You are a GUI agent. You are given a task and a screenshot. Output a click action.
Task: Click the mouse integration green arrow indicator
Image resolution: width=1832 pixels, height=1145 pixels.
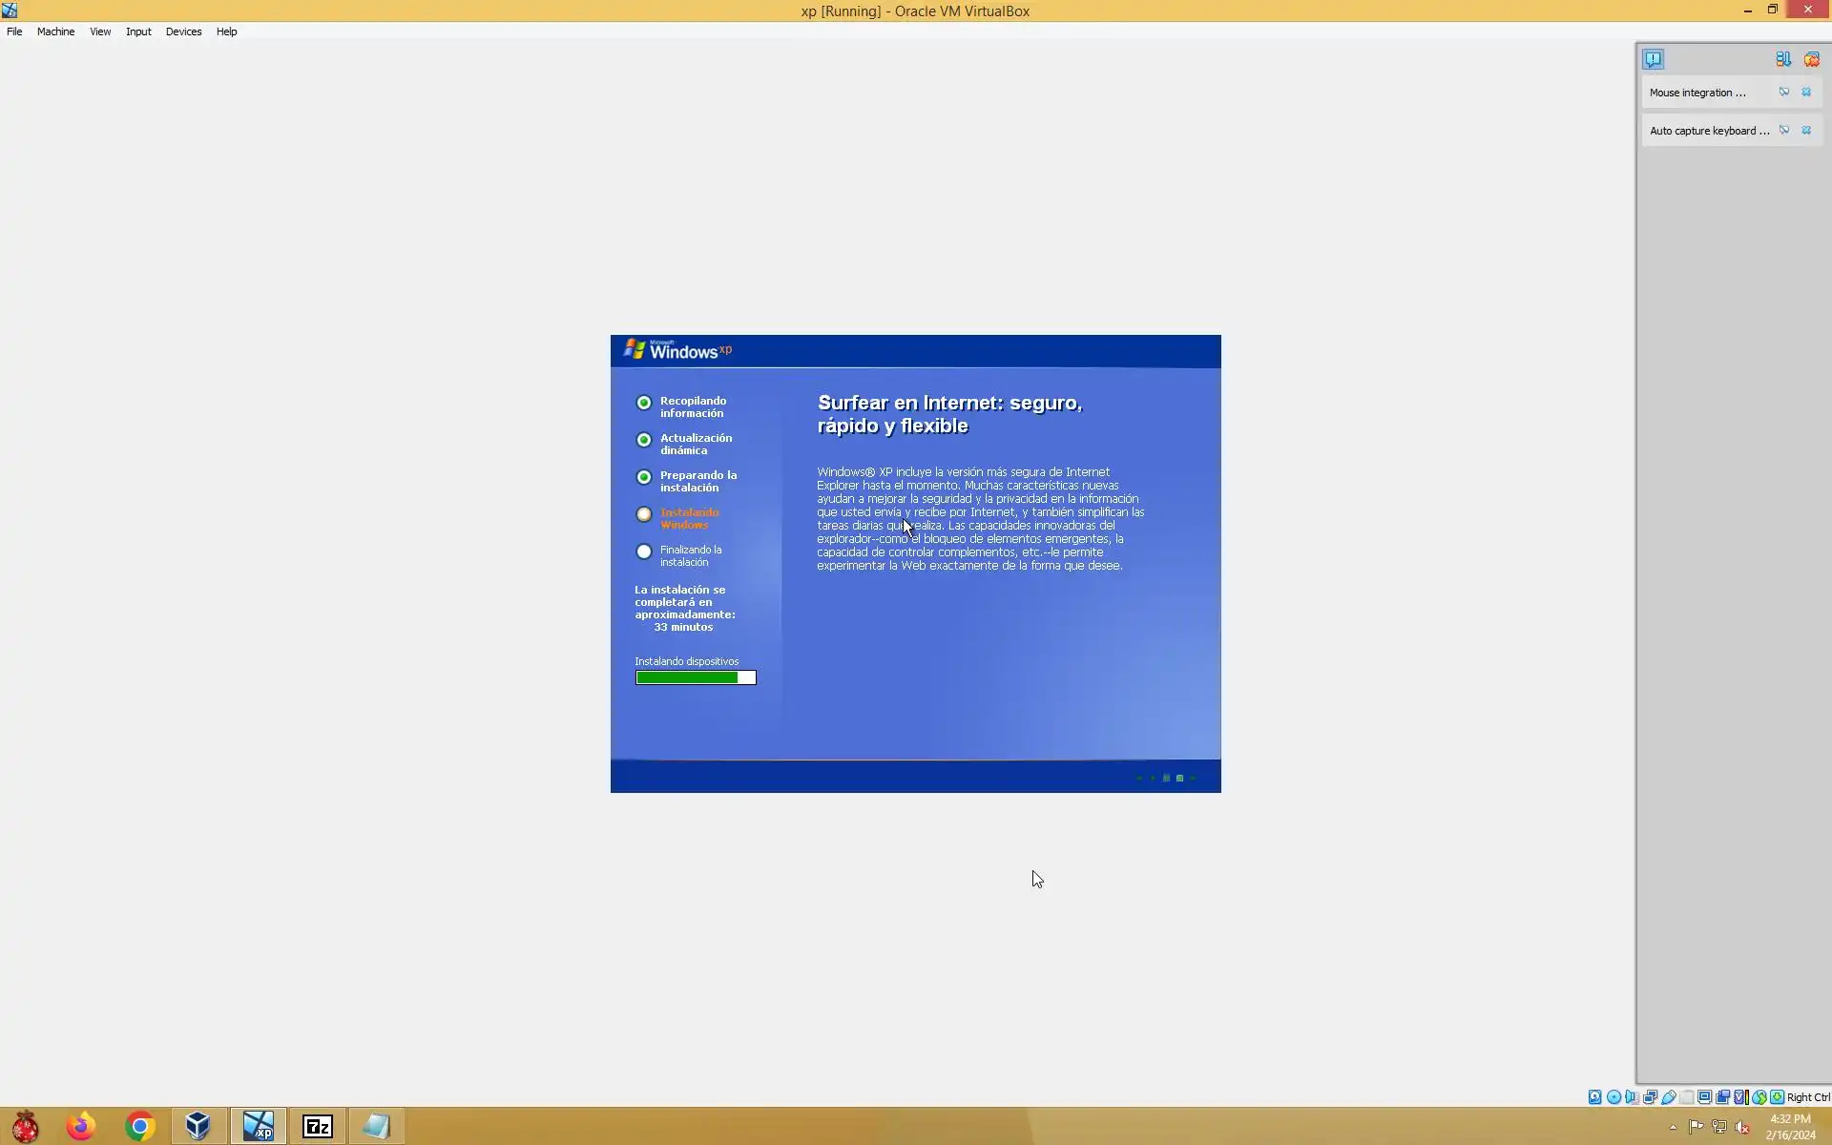tap(1759, 1097)
